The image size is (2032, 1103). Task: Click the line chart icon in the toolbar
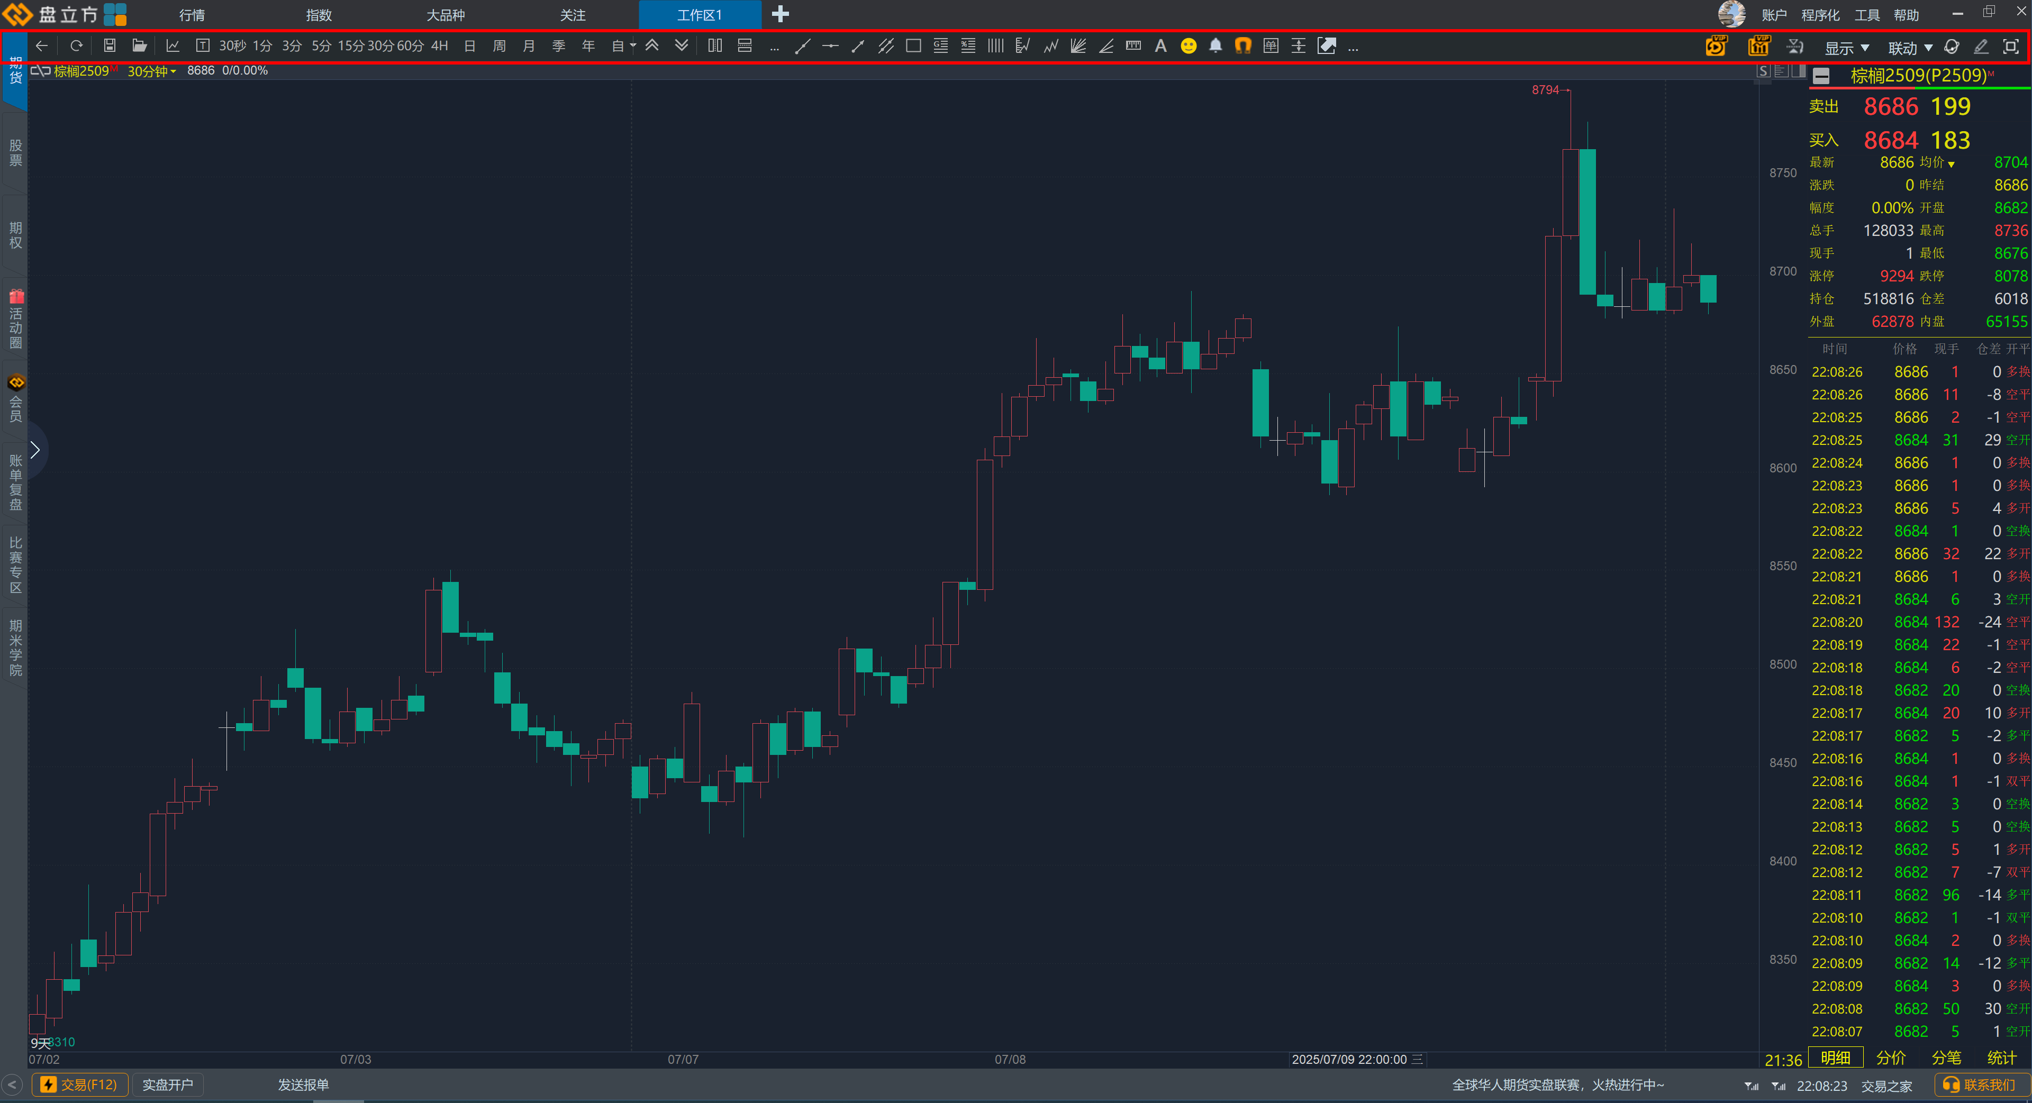tap(173, 45)
